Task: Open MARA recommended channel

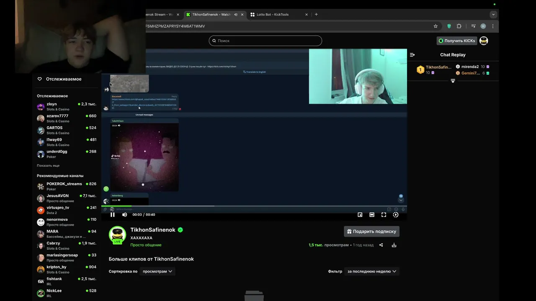Action: pyautogui.click(x=67, y=234)
